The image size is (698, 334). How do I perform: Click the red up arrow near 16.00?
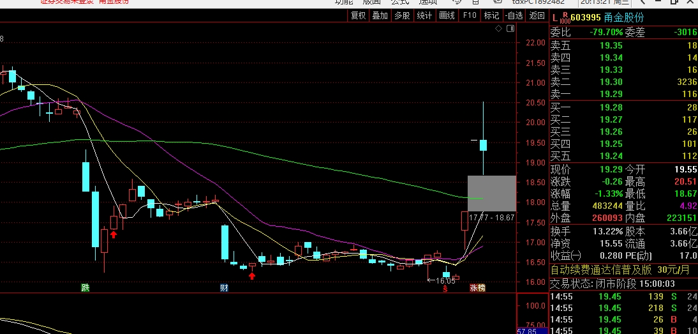(x=252, y=276)
